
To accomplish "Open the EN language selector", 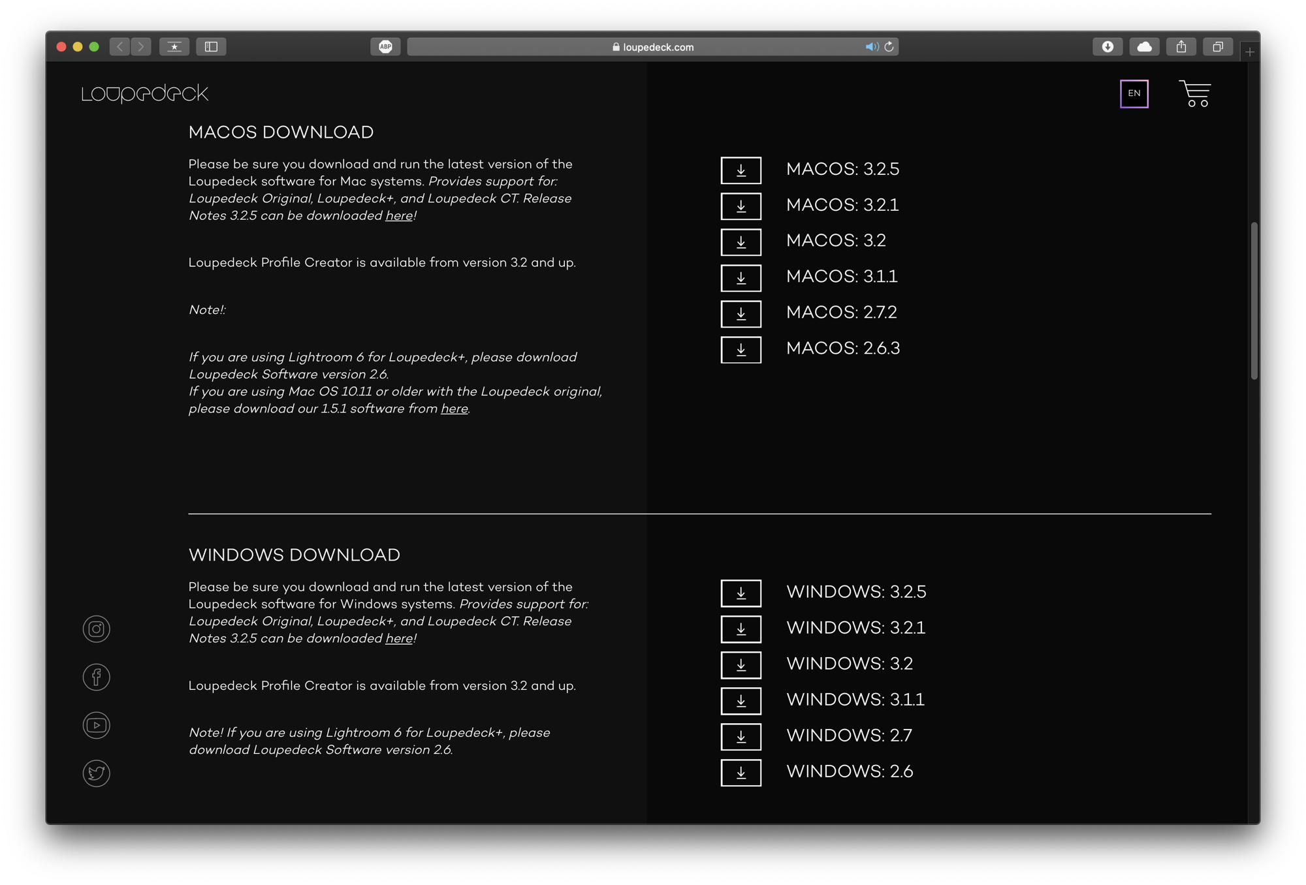I will tap(1134, 93).
